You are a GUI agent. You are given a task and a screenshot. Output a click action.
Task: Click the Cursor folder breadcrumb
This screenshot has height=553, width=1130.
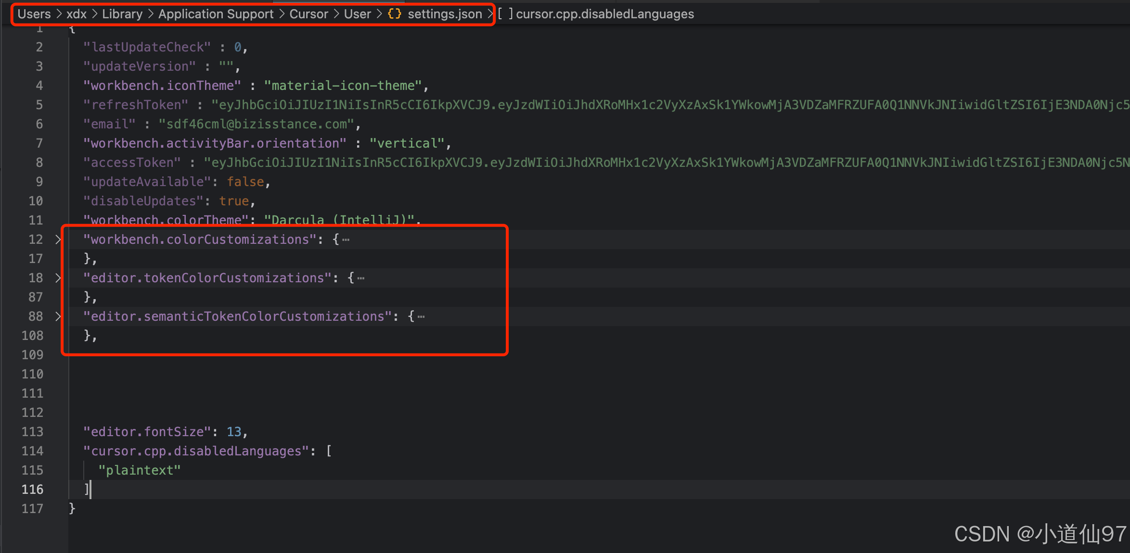[308, 14]
